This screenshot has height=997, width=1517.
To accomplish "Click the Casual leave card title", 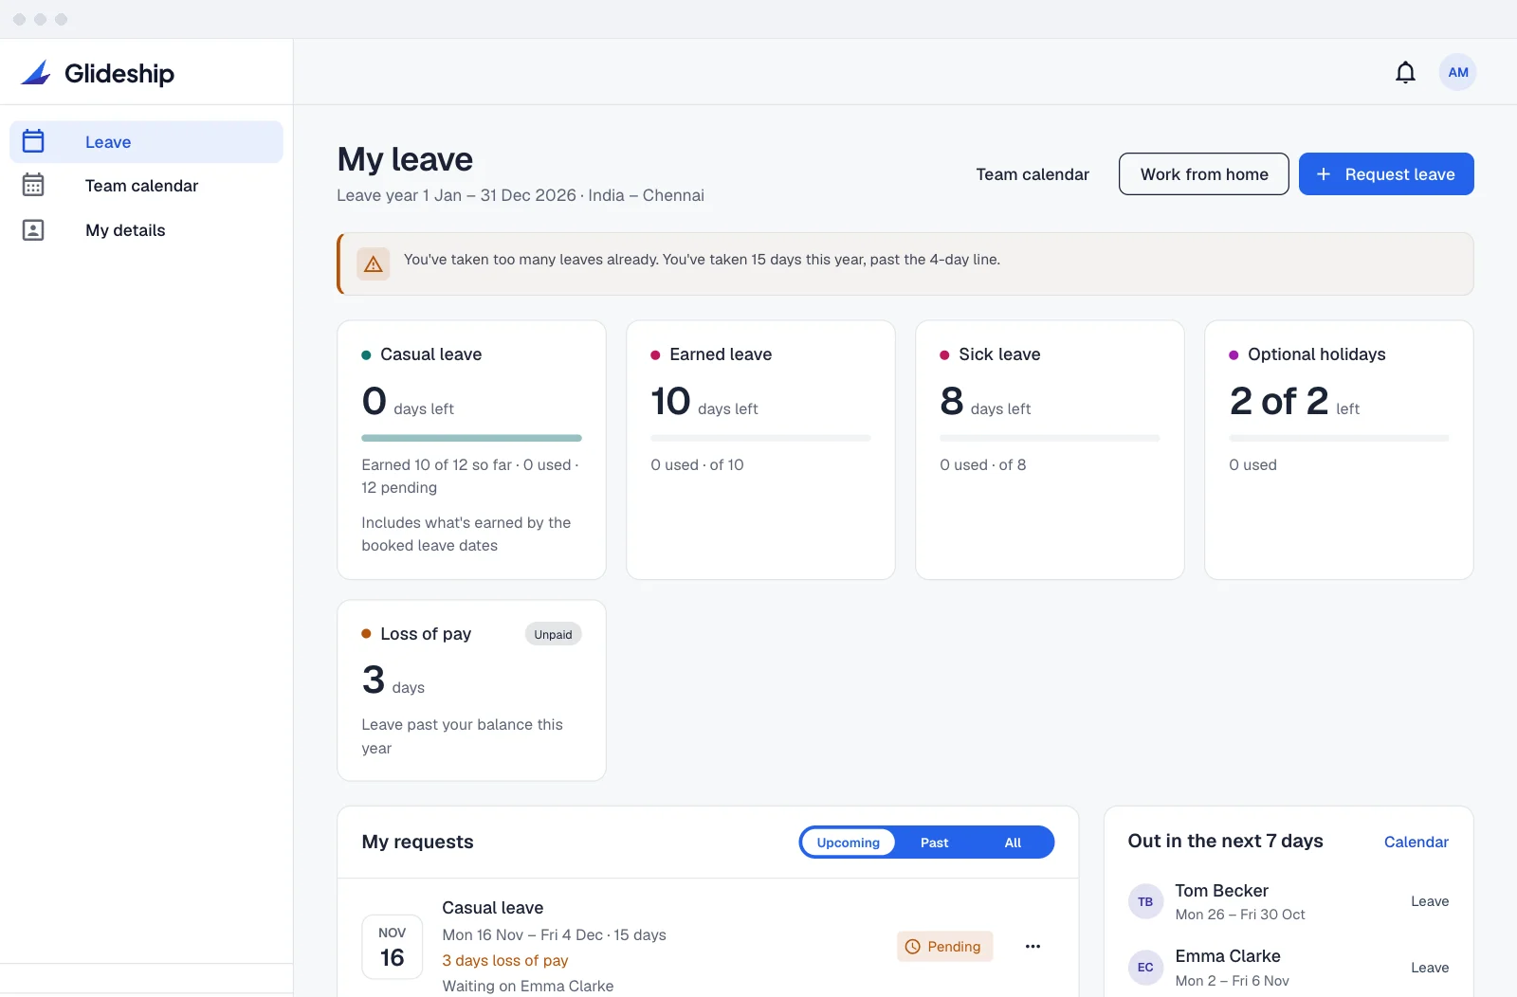I will 430,354.
